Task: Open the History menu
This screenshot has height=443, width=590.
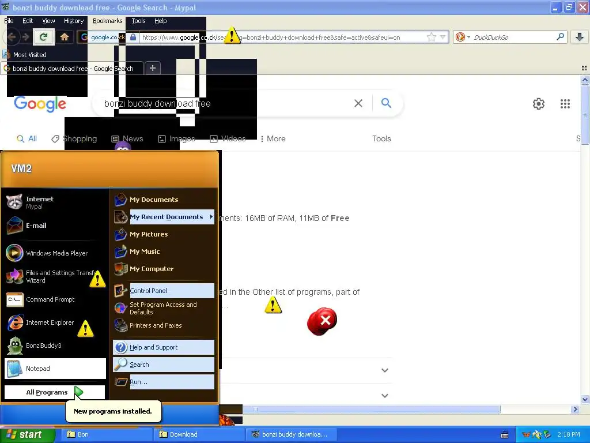Action: (74, 21)
